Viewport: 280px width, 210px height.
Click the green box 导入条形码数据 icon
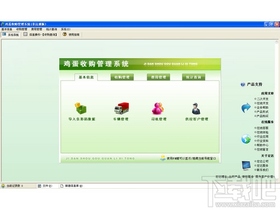(81, 108)
